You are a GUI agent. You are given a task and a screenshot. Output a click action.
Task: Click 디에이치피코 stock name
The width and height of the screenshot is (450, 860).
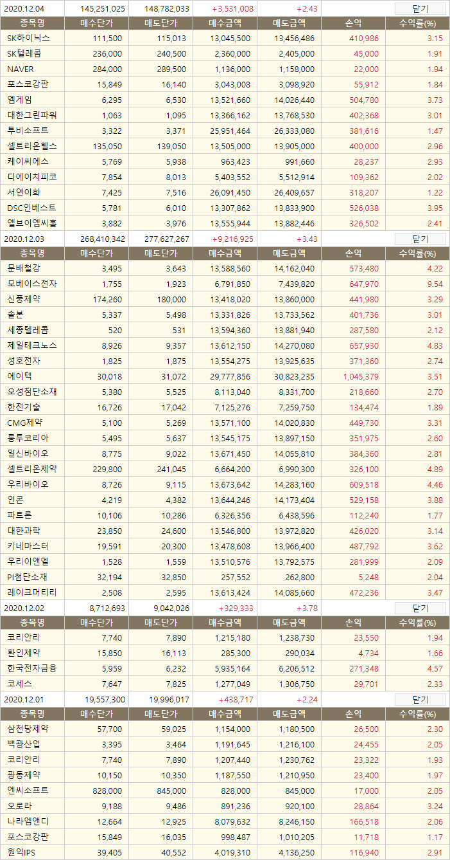click(x=31, y=177)
